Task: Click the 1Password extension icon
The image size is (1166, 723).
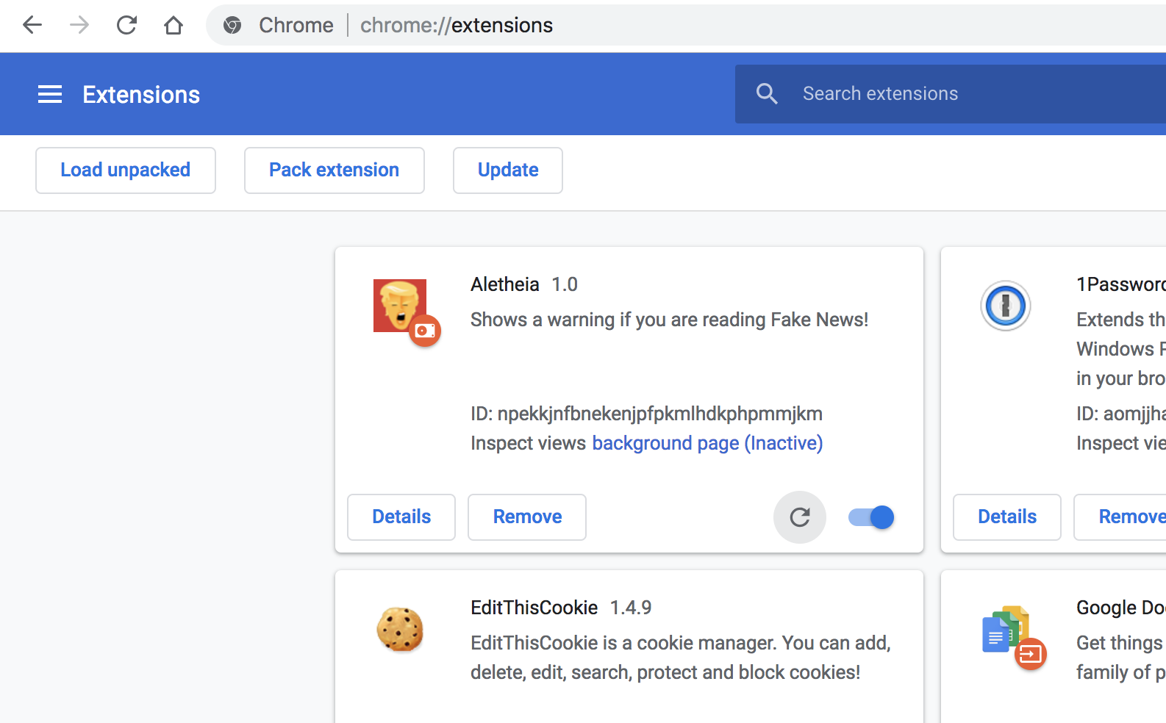Action: 1005,305
